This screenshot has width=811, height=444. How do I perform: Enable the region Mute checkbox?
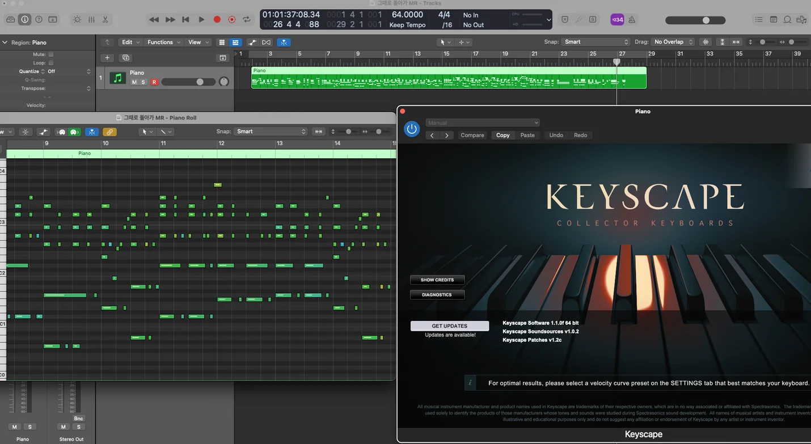(x=50, y=54)
